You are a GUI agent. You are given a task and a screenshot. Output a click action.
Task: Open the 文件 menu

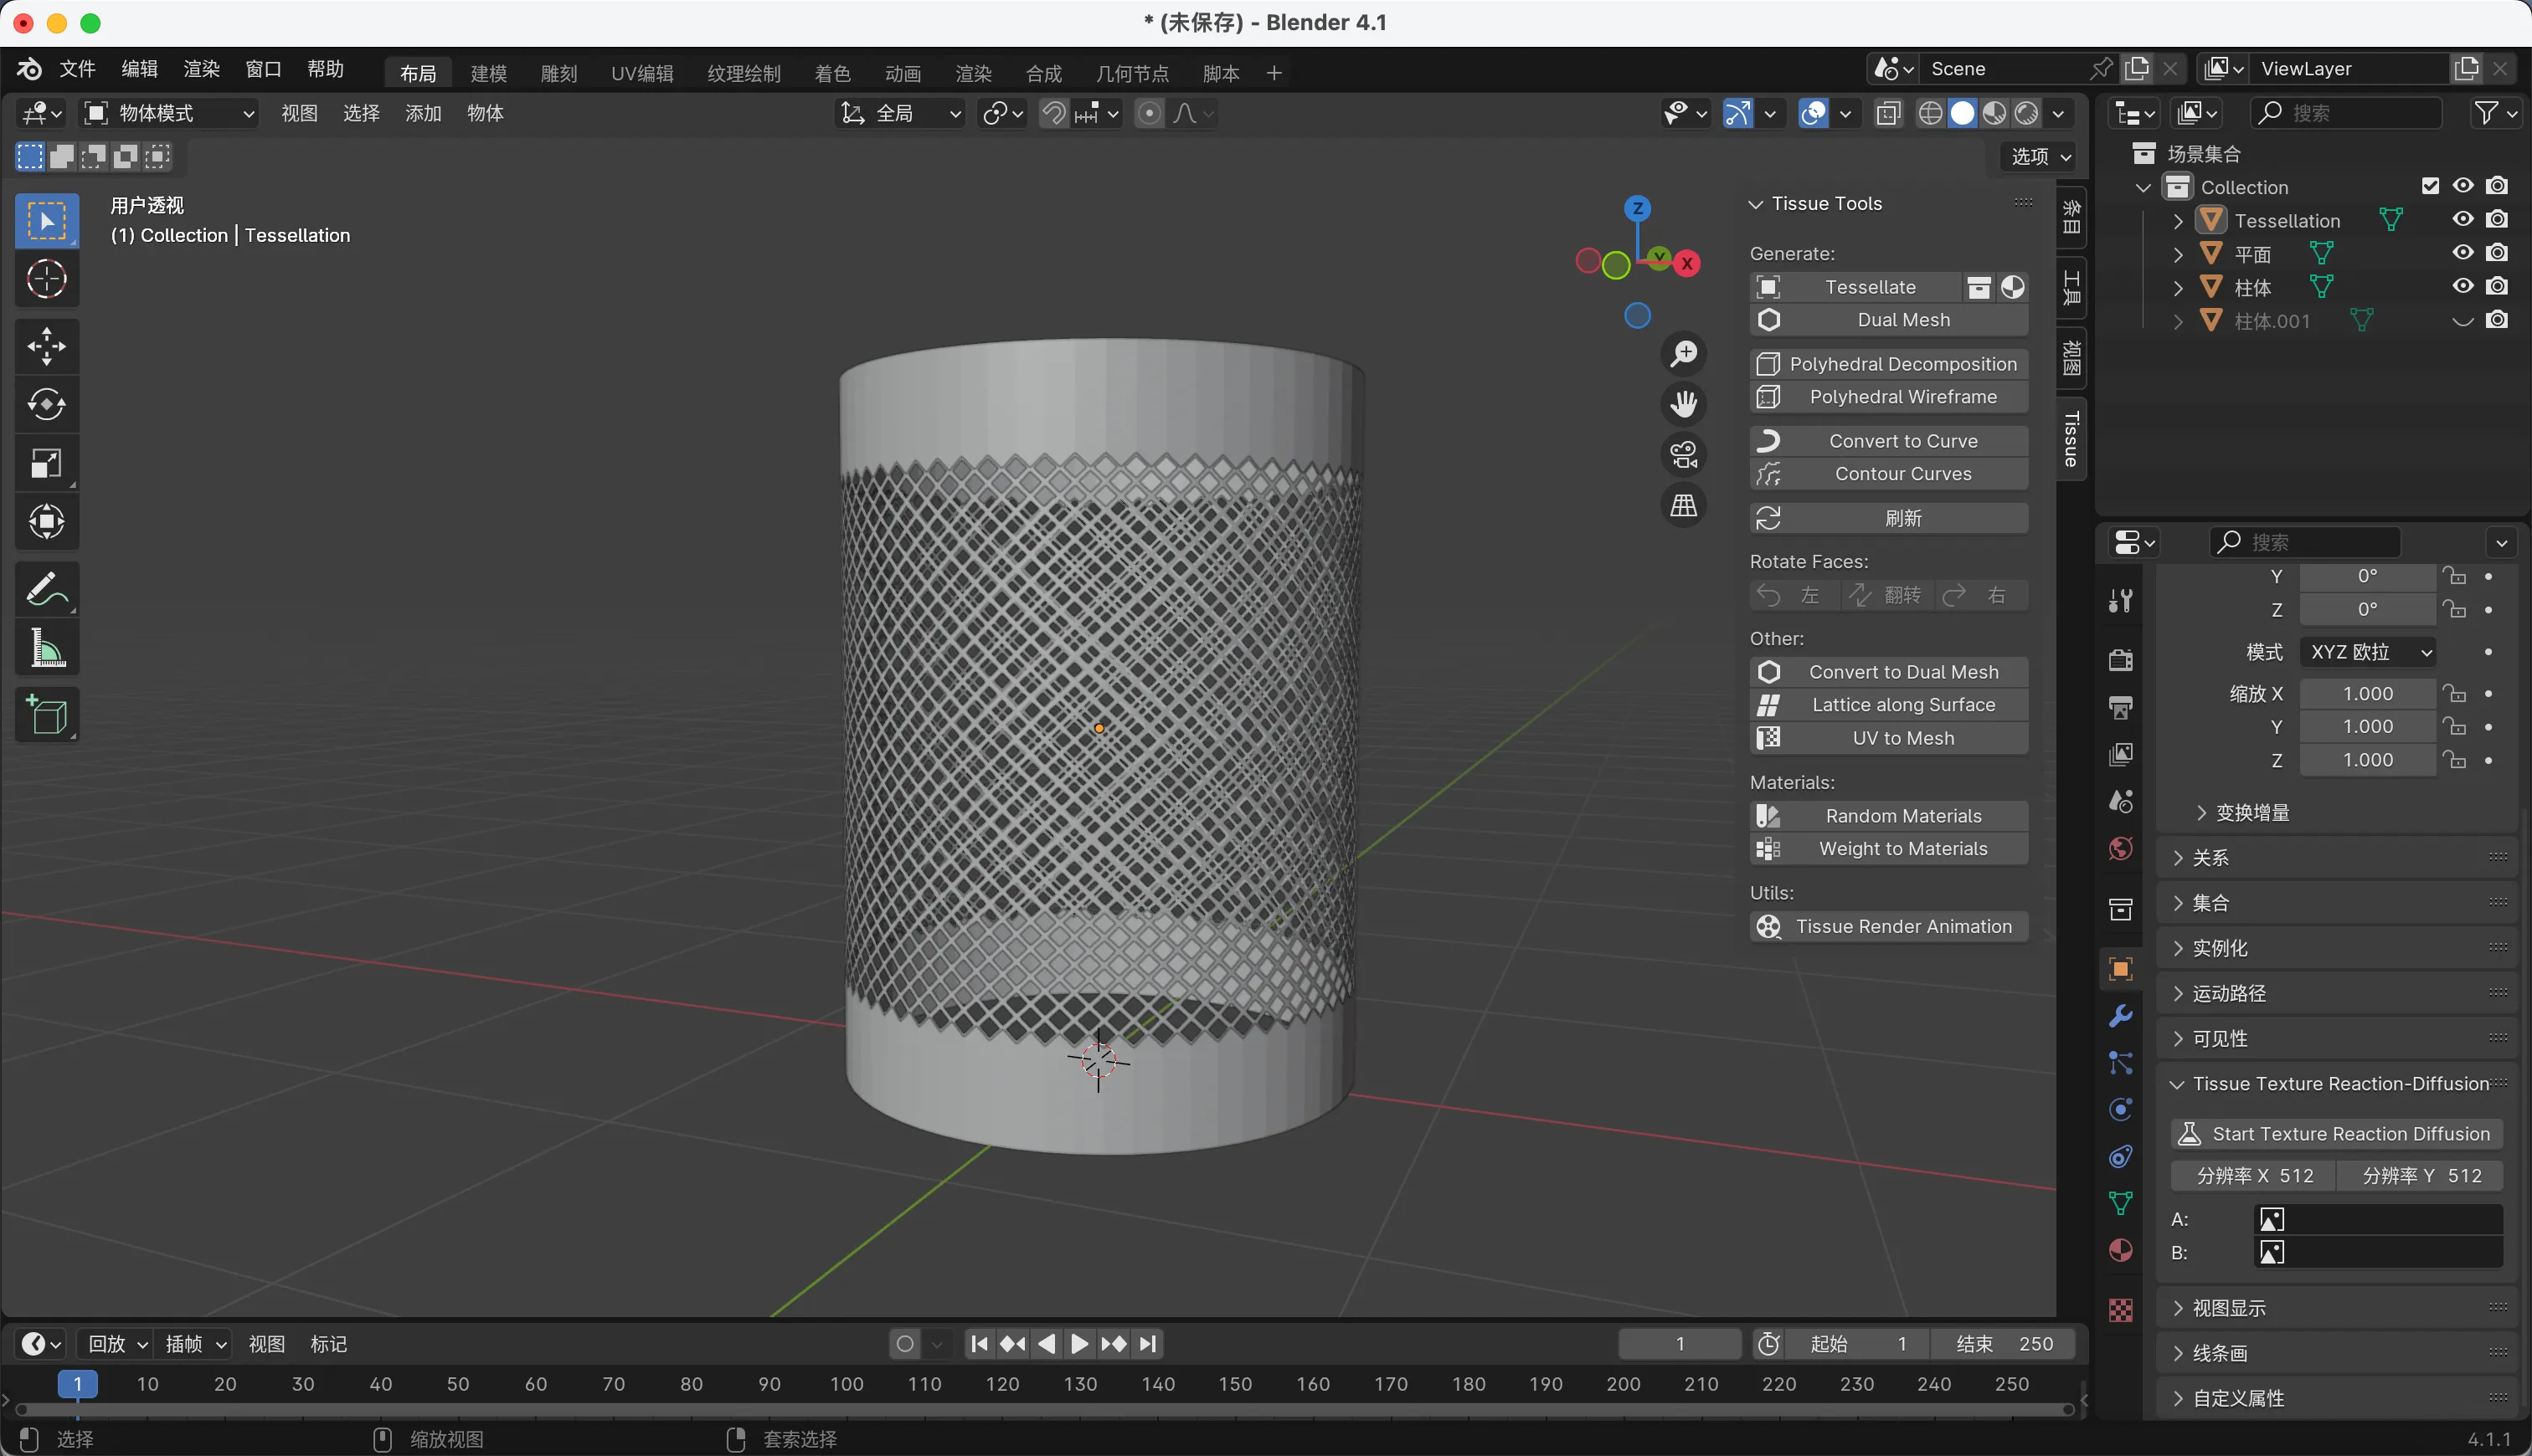77,69
